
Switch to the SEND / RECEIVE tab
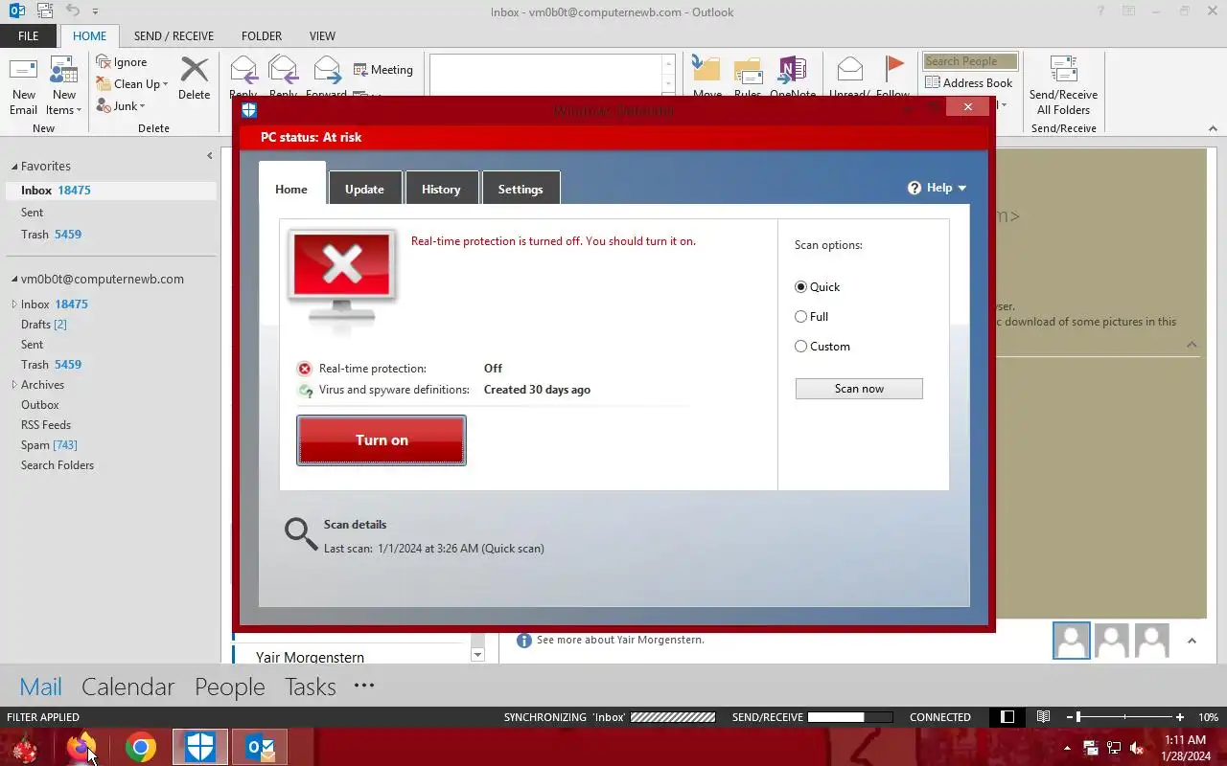[x=174, y=36]
